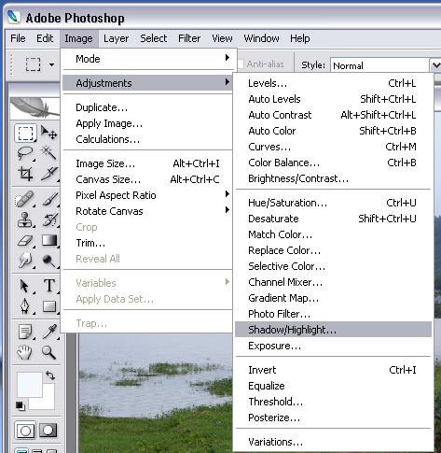Toggle the Anti-alias checkbox
This screenshot has height=453, width=441.
coord(241,64)
